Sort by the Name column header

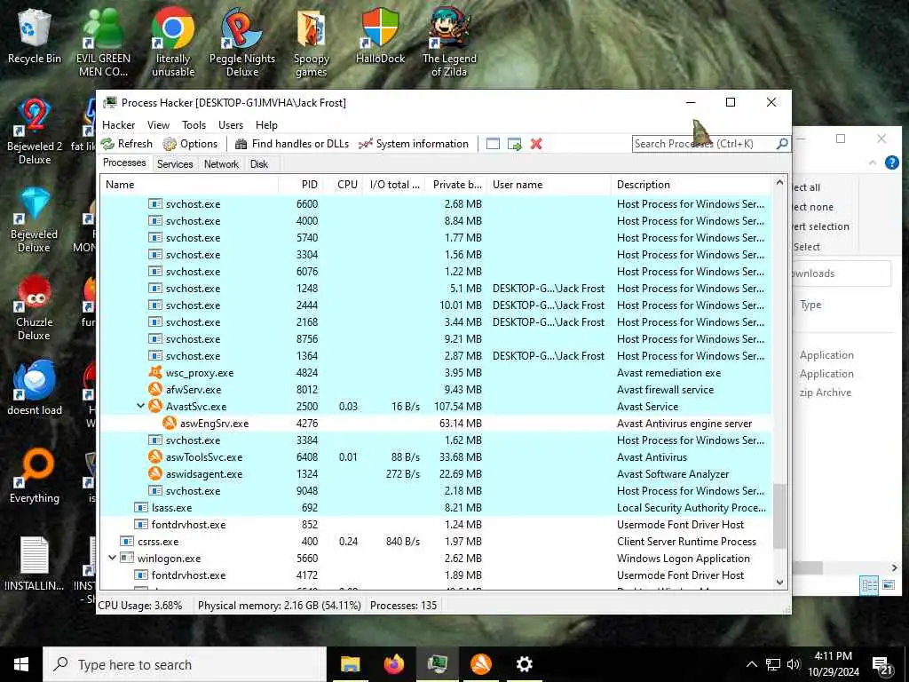pyautogui.click(x=190, y=185)
